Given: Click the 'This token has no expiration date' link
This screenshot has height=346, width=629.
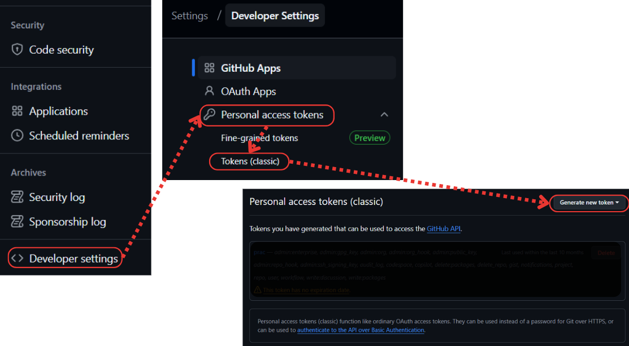Looking at the screenshot, I should (306, 290).
